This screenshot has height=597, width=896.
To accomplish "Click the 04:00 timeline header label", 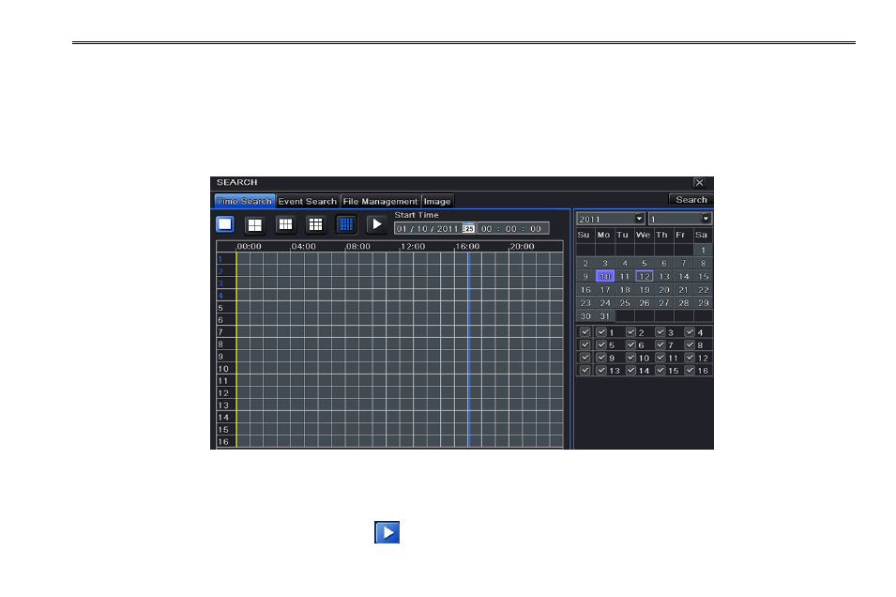I will (x=303, y=247).
